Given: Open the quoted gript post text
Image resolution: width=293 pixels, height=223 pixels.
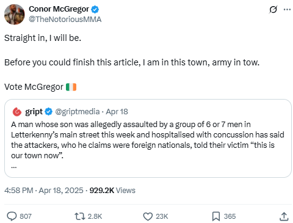Looking at the screenshot, I should pyautogui.click(x=148, y=140).
